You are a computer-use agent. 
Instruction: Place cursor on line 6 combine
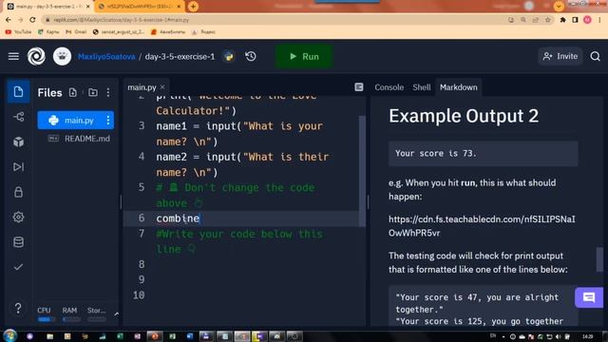coord(178,218)
